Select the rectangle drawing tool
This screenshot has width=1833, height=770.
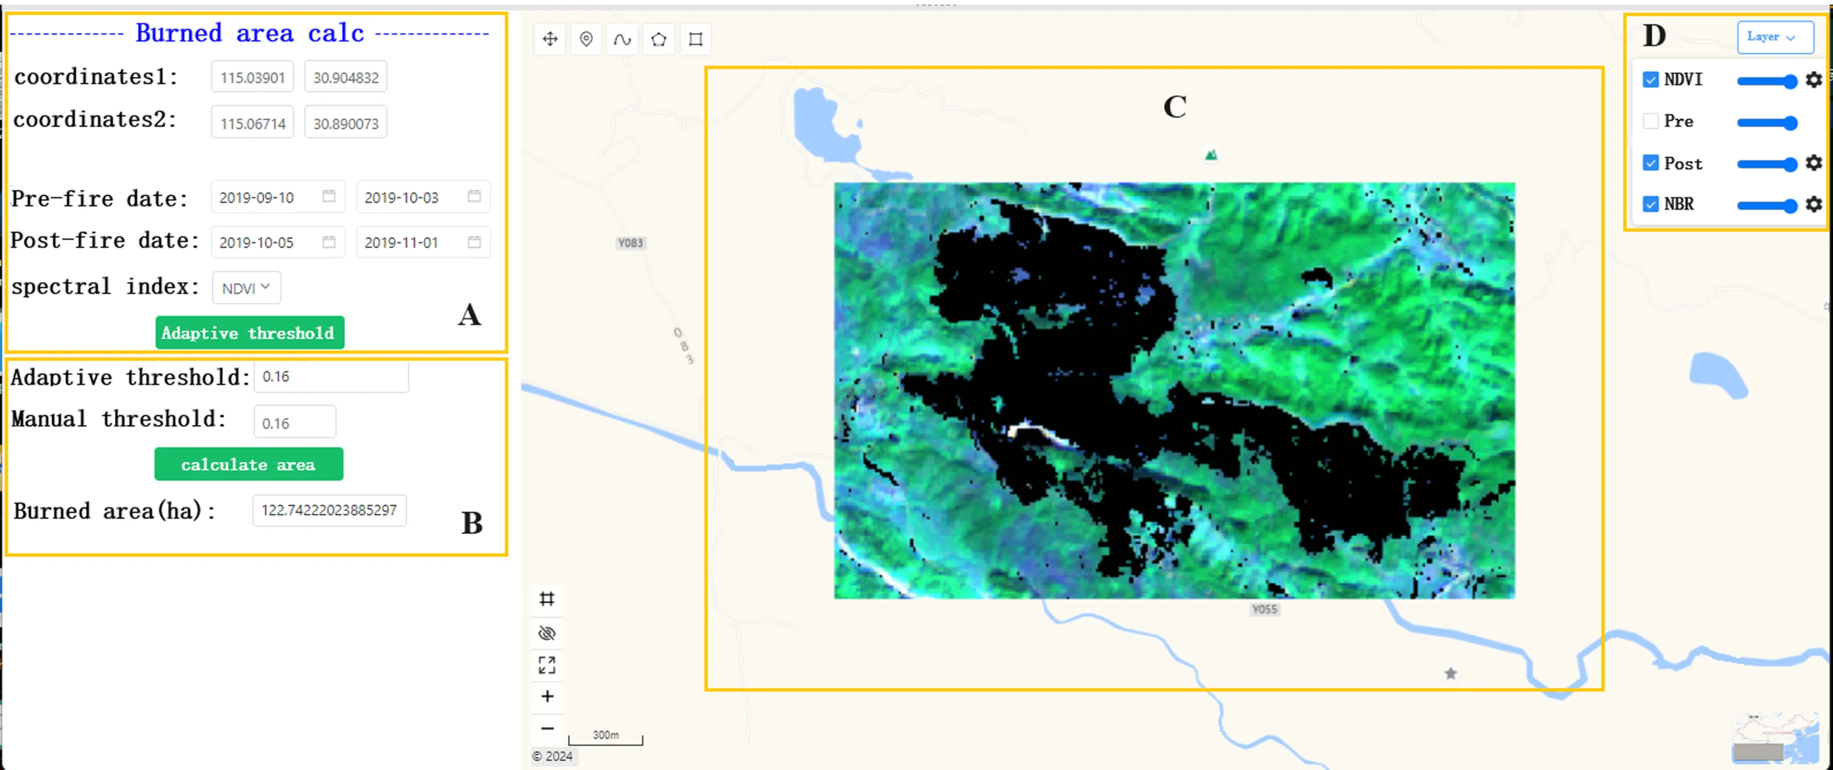click(695, 39)
